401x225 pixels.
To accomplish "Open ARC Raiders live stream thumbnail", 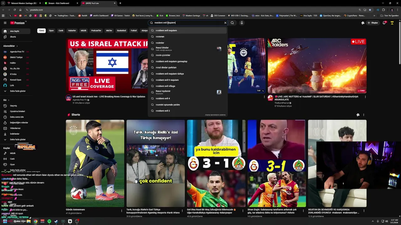I will (x=317, y=66).
